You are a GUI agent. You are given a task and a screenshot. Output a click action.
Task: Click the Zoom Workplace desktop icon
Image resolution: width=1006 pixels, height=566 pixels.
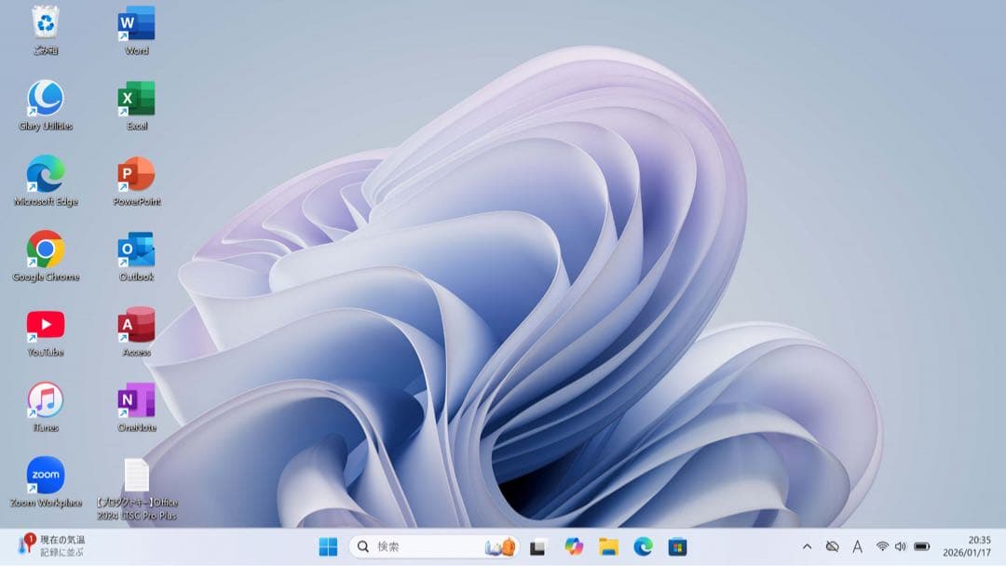coord(45,476)
